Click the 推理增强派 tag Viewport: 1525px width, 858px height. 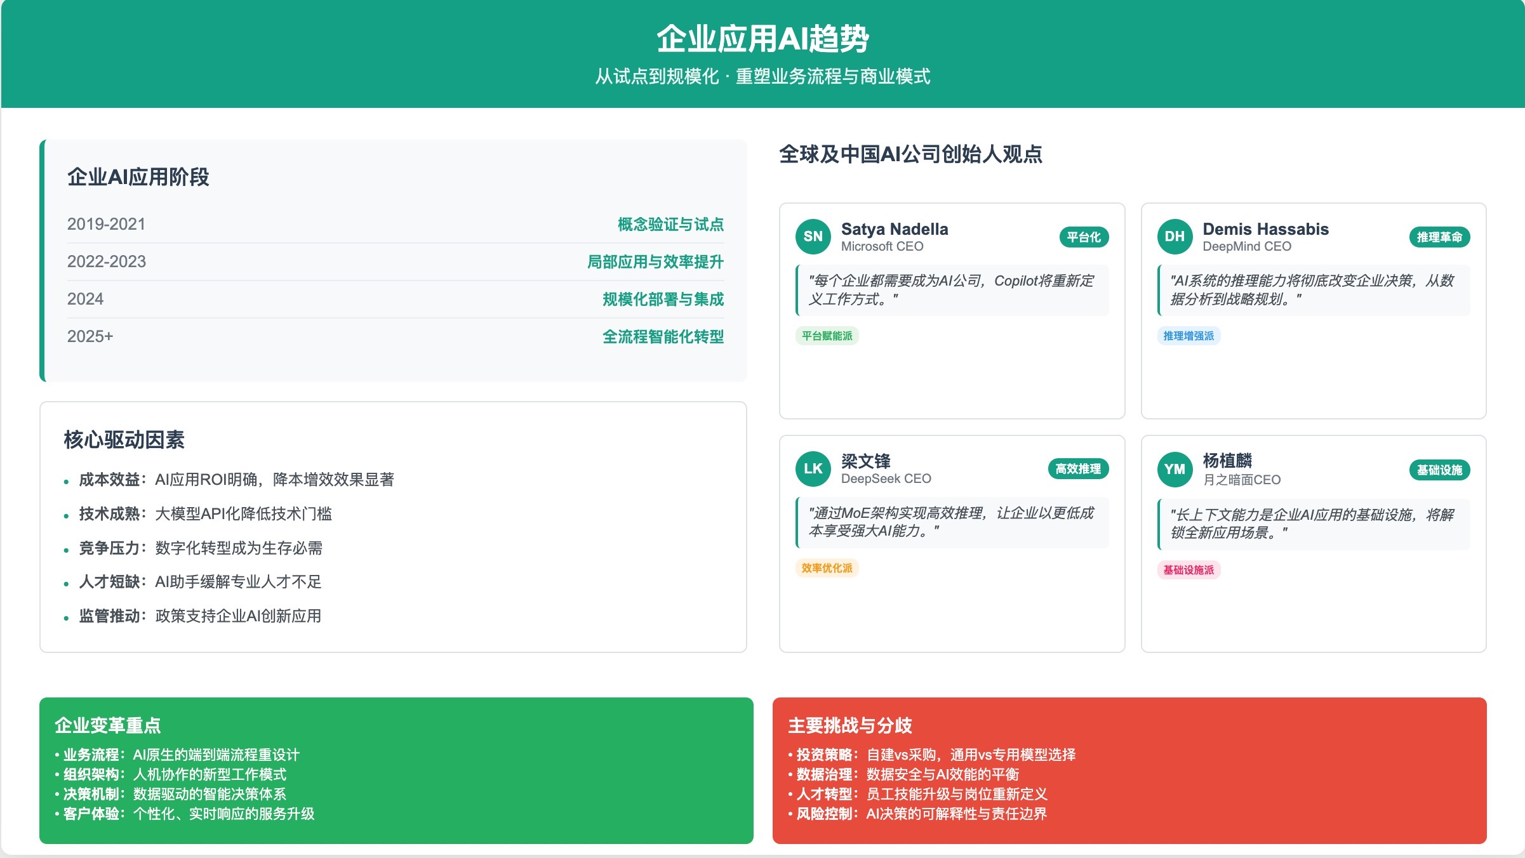[1189, 336]
